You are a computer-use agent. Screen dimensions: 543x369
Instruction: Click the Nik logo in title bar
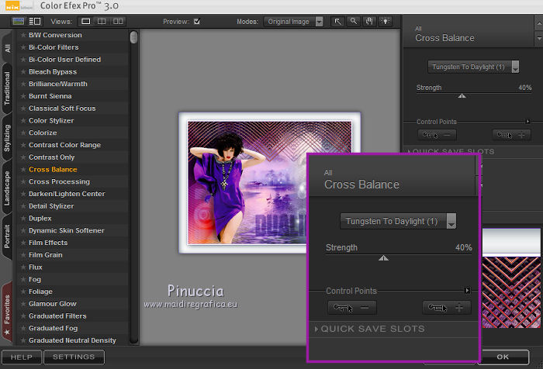tap(13, 6)
